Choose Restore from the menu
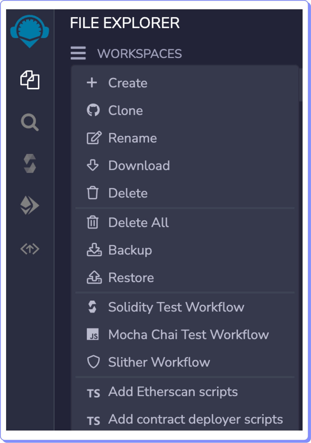The width and height of the screenshot is (311, 443). [131, 278]
